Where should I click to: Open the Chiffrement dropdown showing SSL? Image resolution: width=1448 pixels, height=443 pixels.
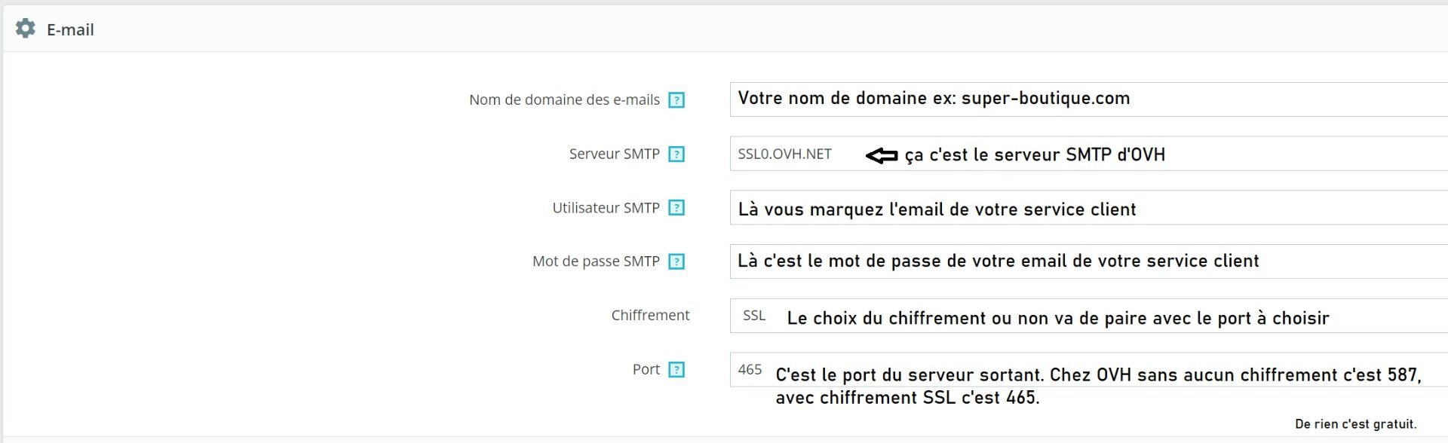(1088, 316)
